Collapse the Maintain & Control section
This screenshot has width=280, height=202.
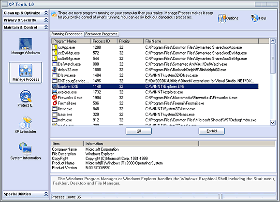46,27
